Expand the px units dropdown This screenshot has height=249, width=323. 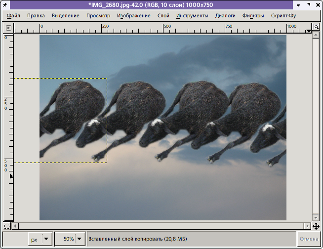pyautogui.click(x=46, y=239)
